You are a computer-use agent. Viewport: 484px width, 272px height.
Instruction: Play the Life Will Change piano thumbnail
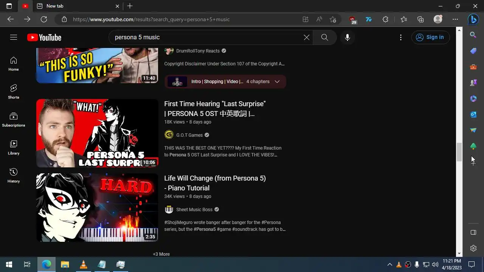pyautogui.click(x=97, y=207)
